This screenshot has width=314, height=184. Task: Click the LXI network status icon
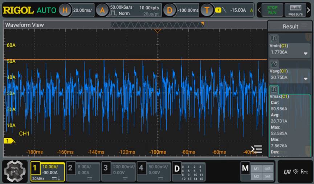287,172
